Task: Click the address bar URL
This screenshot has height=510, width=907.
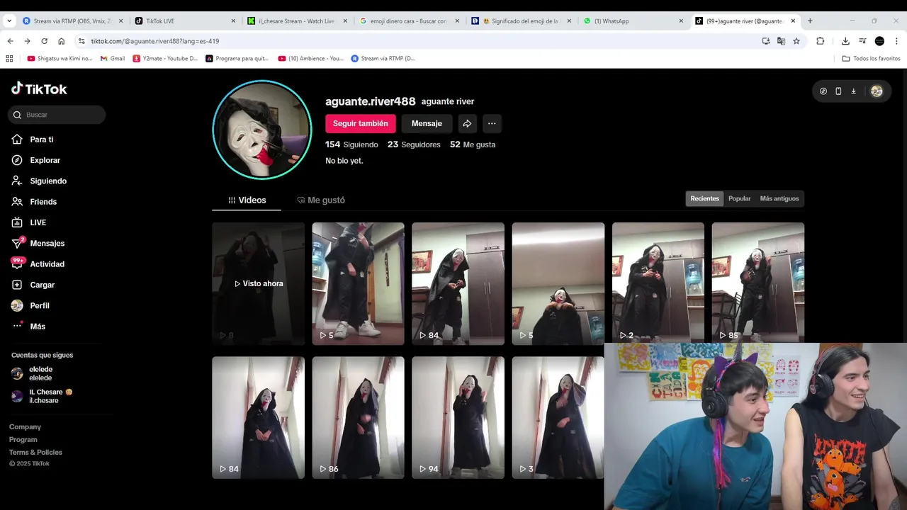Action: pyautogui.click(x=155, y=41)
